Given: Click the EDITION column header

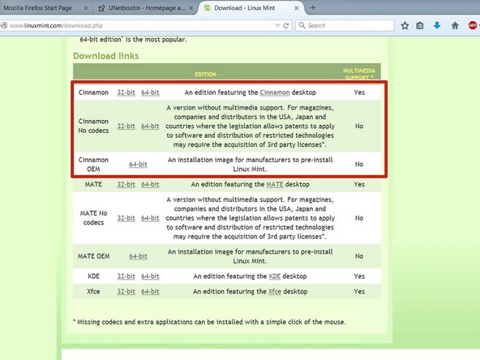Looking at the screenshot, I should point(206,74).
